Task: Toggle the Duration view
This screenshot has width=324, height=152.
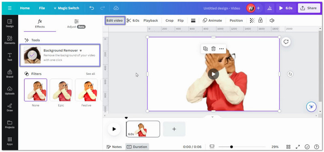Action: coord(137,147)
